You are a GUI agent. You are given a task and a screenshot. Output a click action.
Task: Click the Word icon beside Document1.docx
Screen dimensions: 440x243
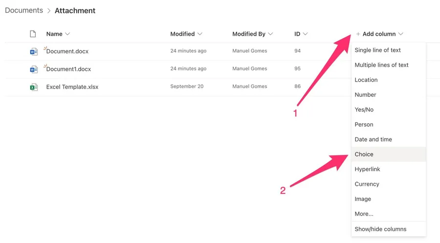pos(33,69)
